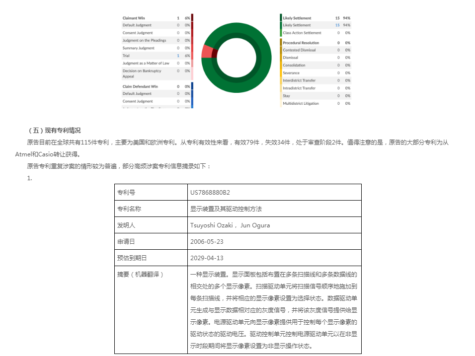
Task: Select the Claim Defendant Win heading
Action: [140, 86]
